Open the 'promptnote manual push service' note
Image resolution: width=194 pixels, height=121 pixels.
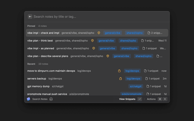click(47, 94)
